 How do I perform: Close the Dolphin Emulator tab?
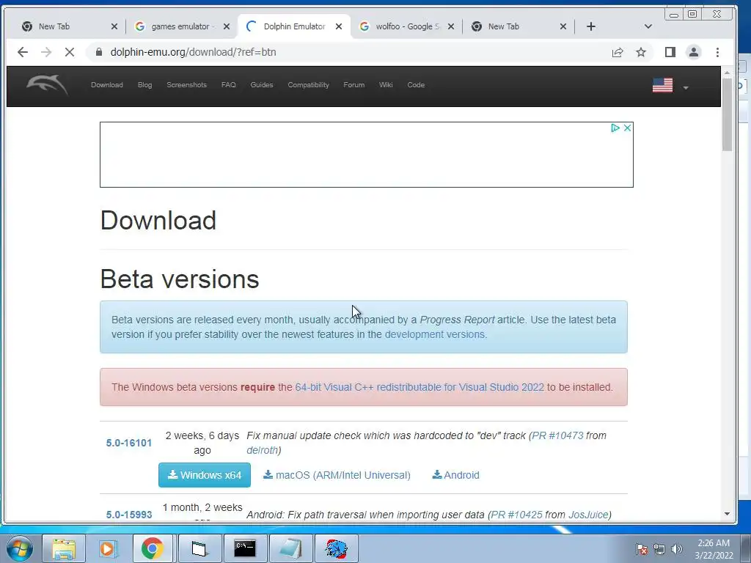(x=339, y=26)
